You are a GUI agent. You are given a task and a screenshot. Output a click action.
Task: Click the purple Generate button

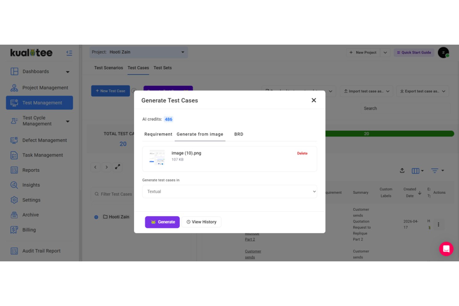click(x=163, y=222)
